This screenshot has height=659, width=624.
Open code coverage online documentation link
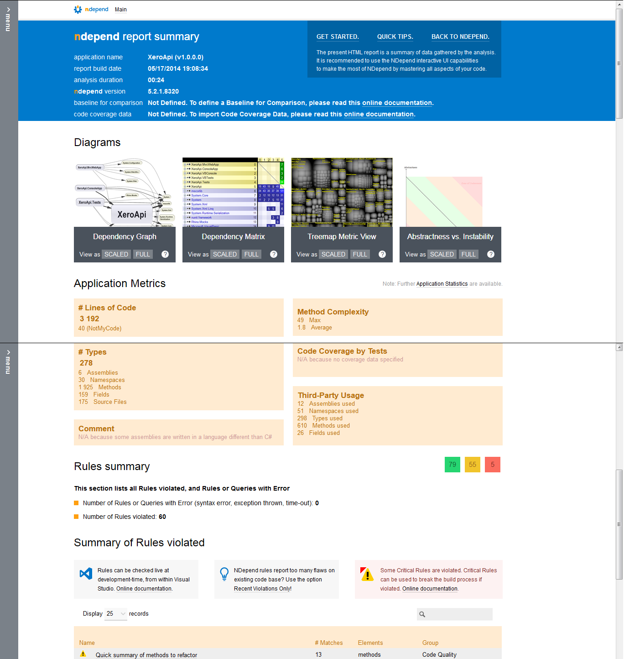379,115
